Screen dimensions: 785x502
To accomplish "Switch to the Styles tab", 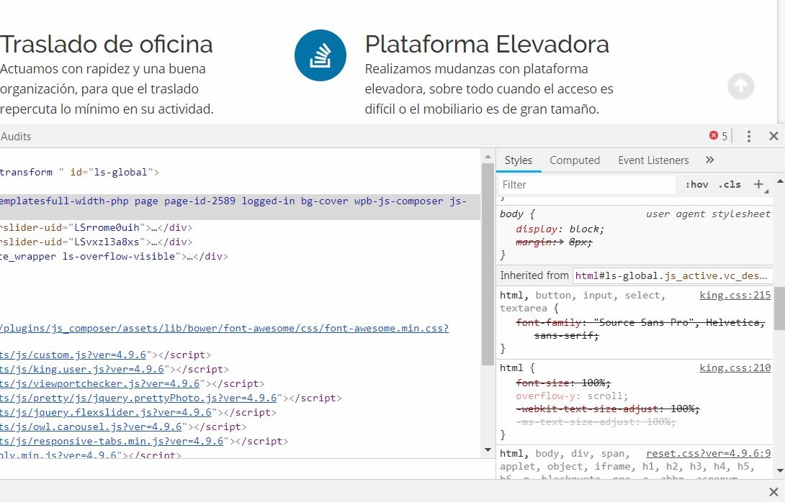I will pyautogui.click(x=518, y=160).
